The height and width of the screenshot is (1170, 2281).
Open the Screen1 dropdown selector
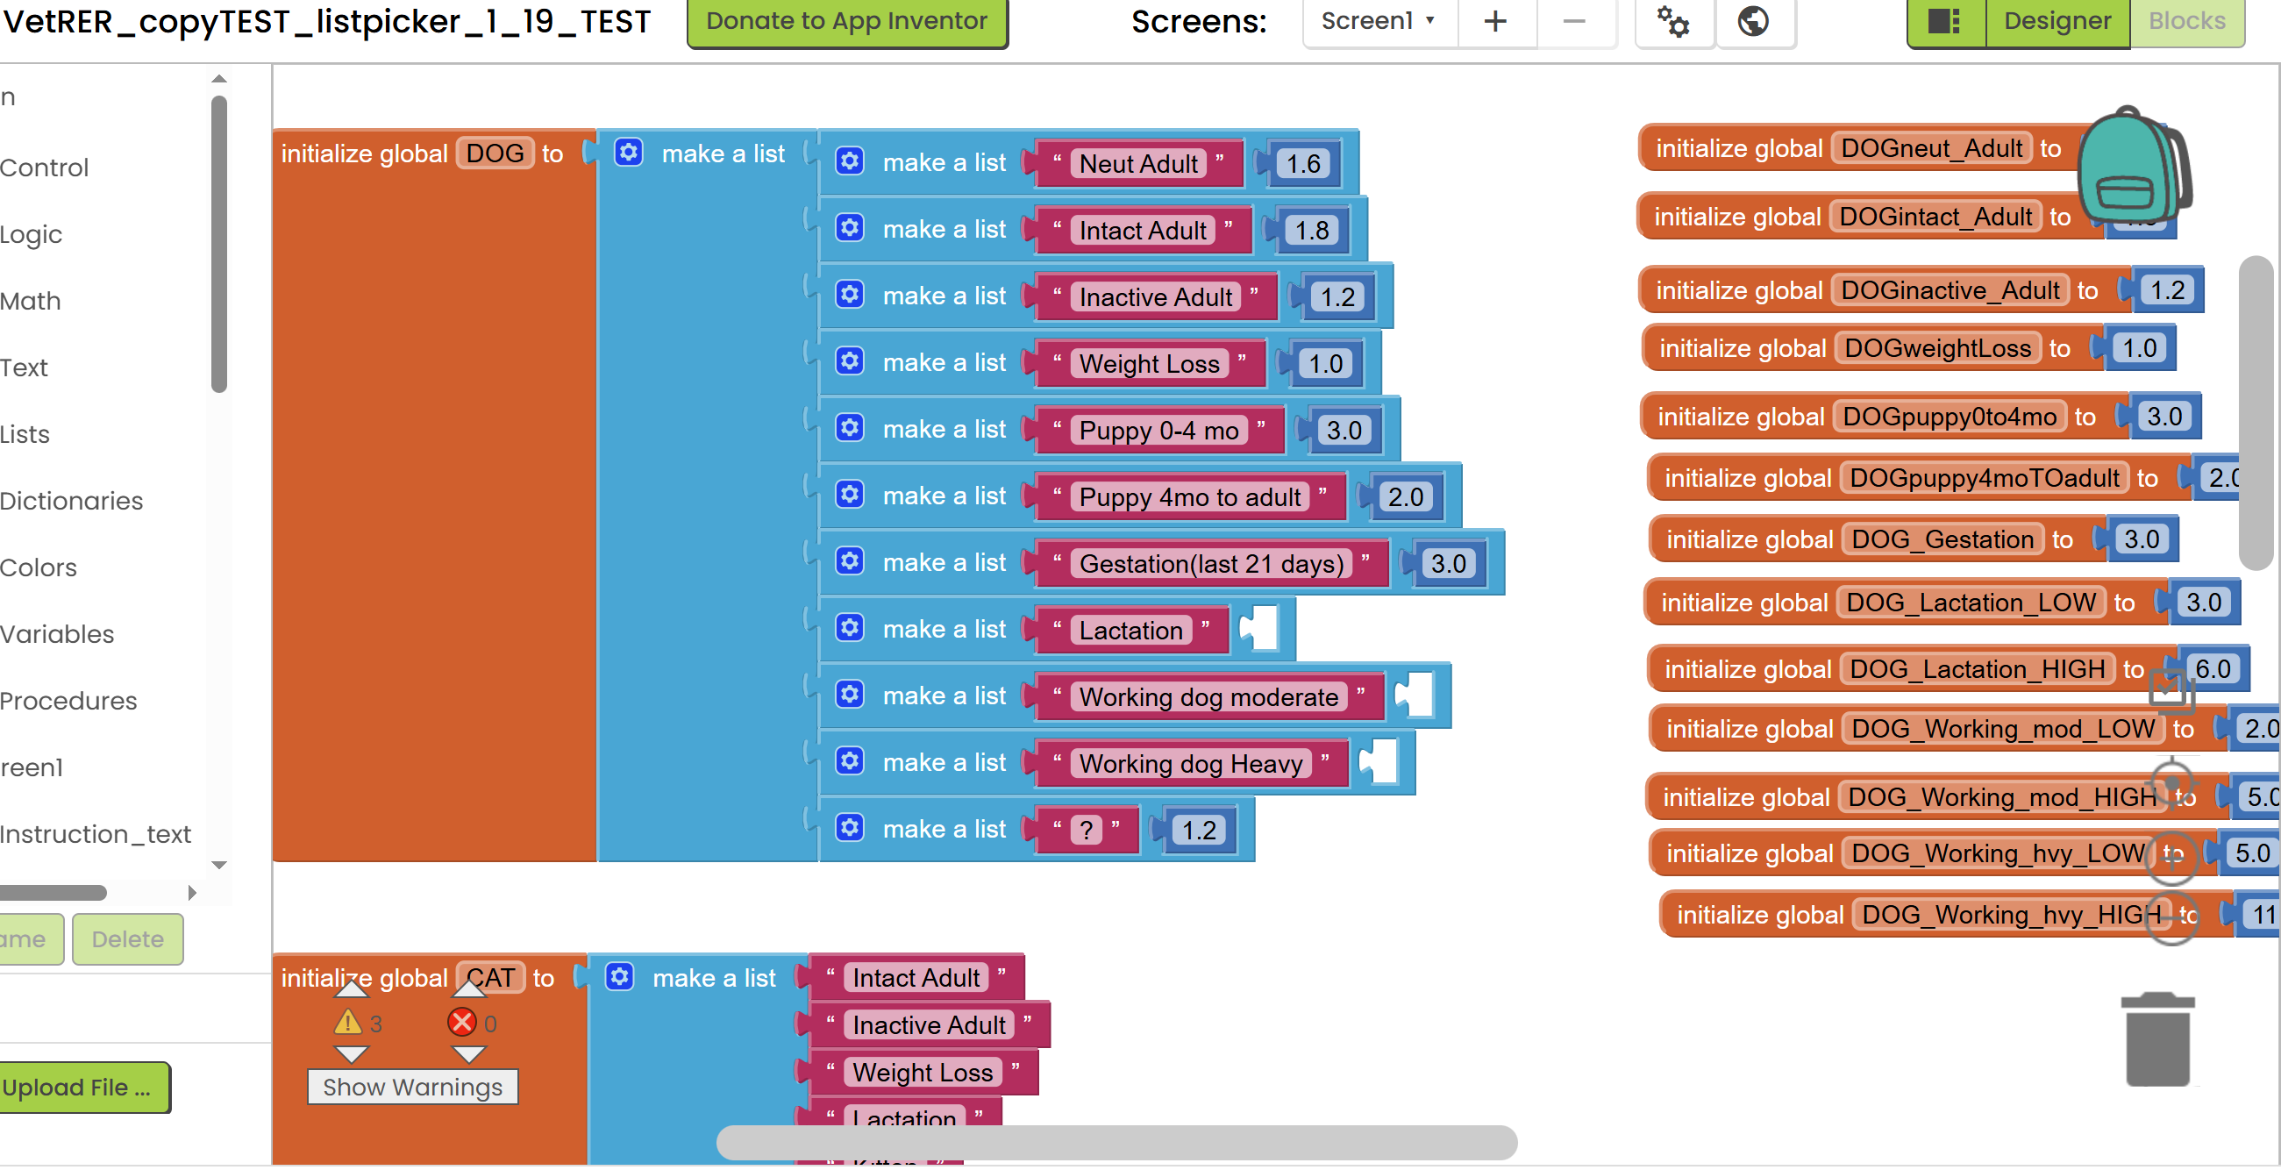point(1377,21)
